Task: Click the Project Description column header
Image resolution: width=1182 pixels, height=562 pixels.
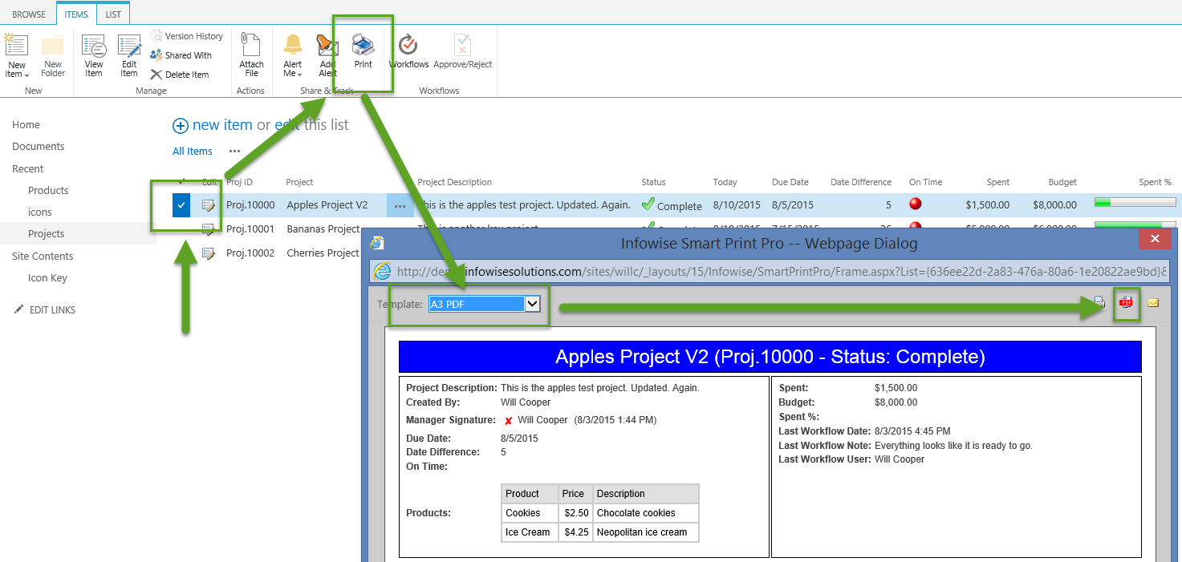Action: click(455, 183)
